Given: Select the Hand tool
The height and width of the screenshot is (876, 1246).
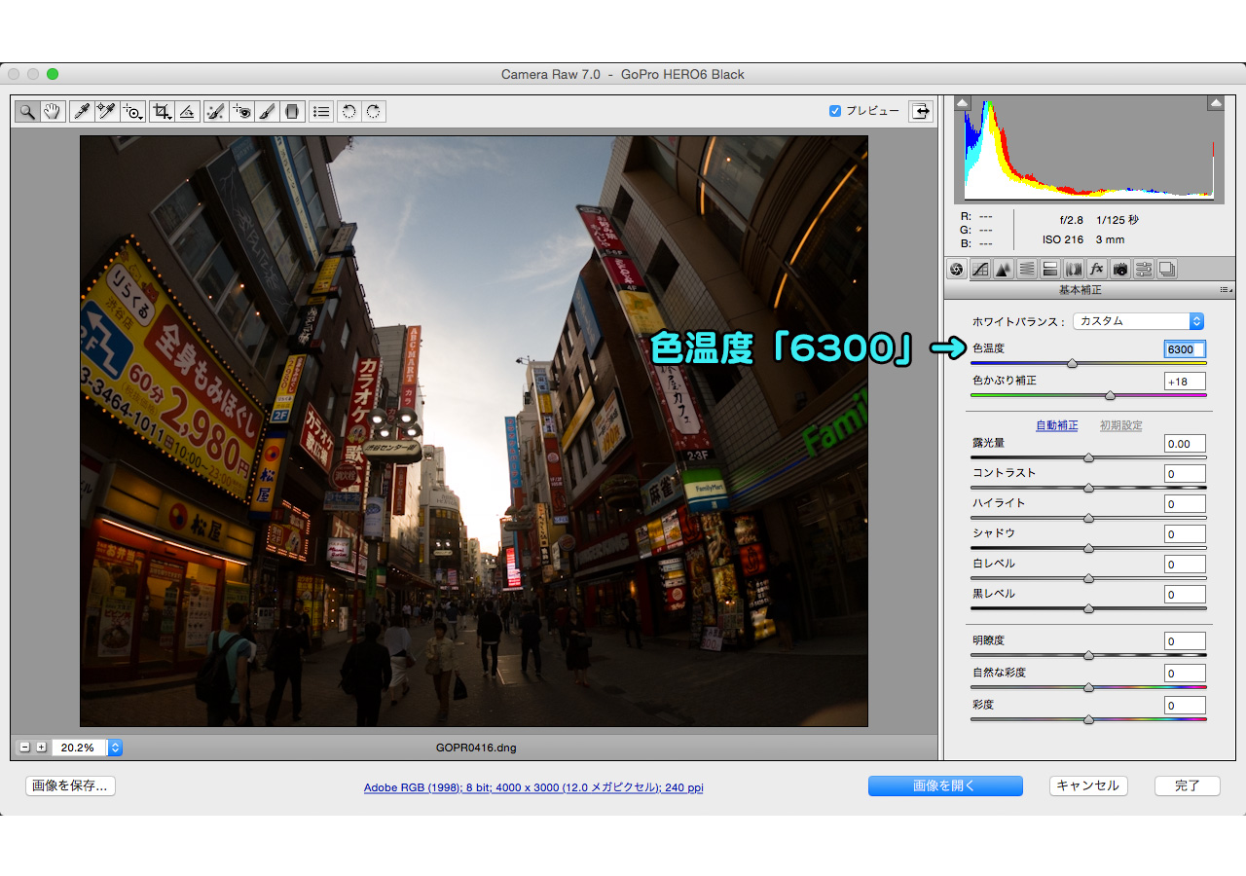Looking at the screenshot, I should tap(53, 111).
